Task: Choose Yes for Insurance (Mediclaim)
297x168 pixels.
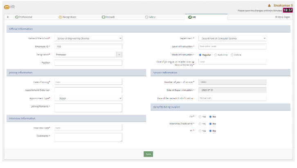Action: 200,124
